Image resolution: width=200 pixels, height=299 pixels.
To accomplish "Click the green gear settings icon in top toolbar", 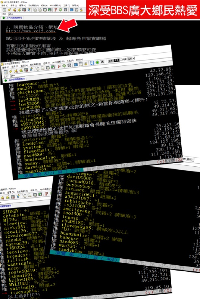I will [60, 10].
